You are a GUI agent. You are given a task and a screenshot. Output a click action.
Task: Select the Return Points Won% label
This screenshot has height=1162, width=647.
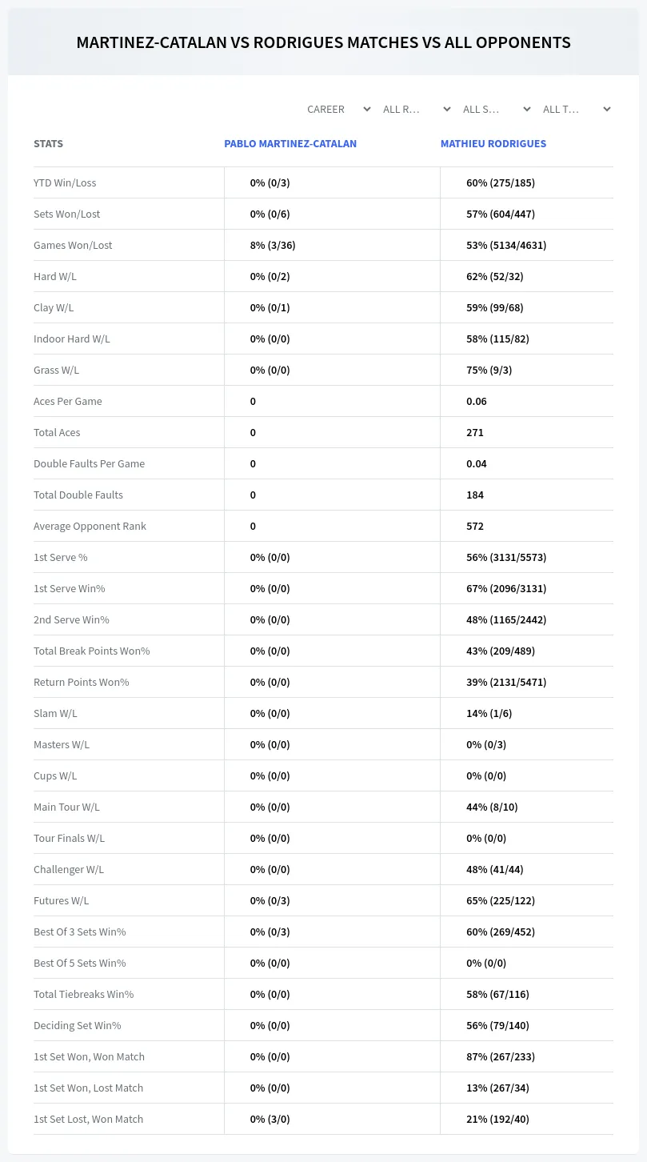[82, 682]
